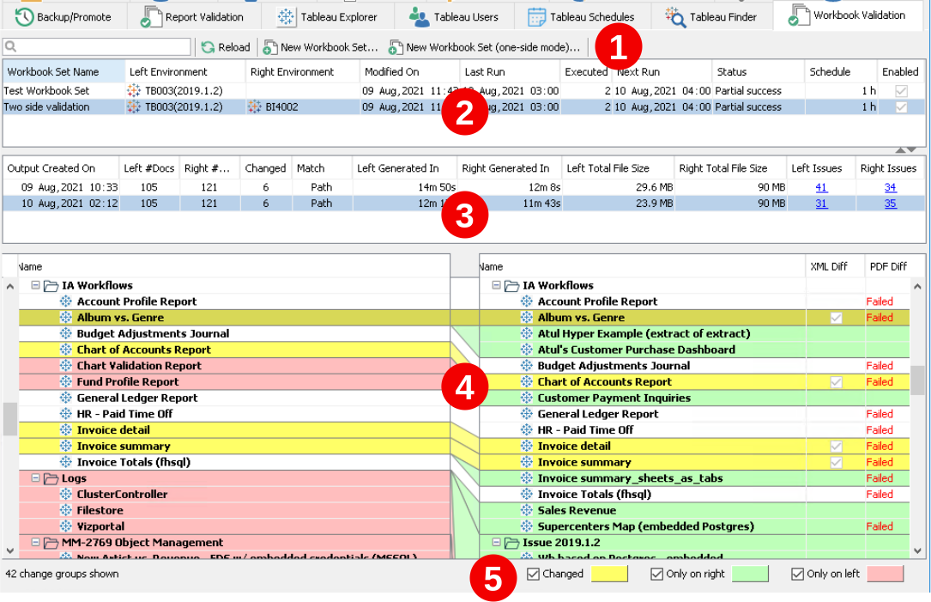Click left General Ledger Report icon

coord(66,398)
